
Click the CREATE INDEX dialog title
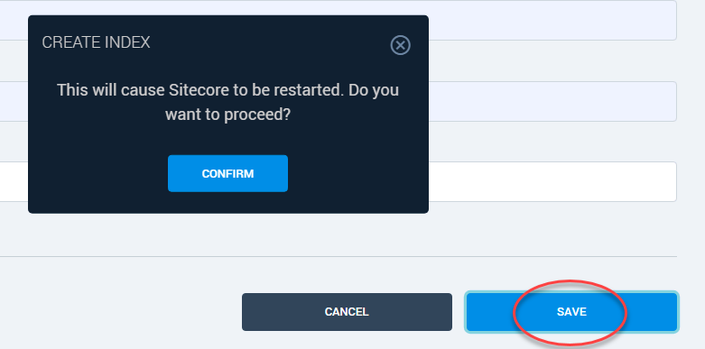96,42
